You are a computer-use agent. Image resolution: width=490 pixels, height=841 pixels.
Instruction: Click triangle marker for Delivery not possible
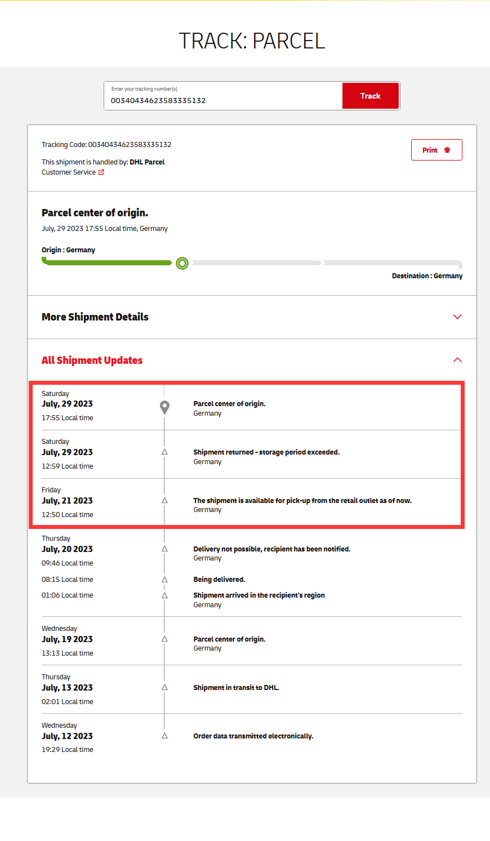tap(164, 549)
